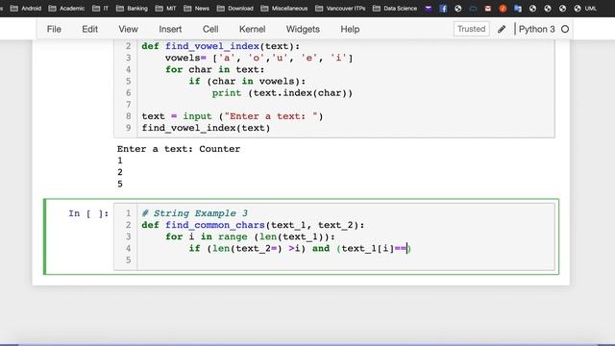This screenshot has width=615, height=346.
Task: Open the Google Translate bookmark icon
Action: [518, 9]
